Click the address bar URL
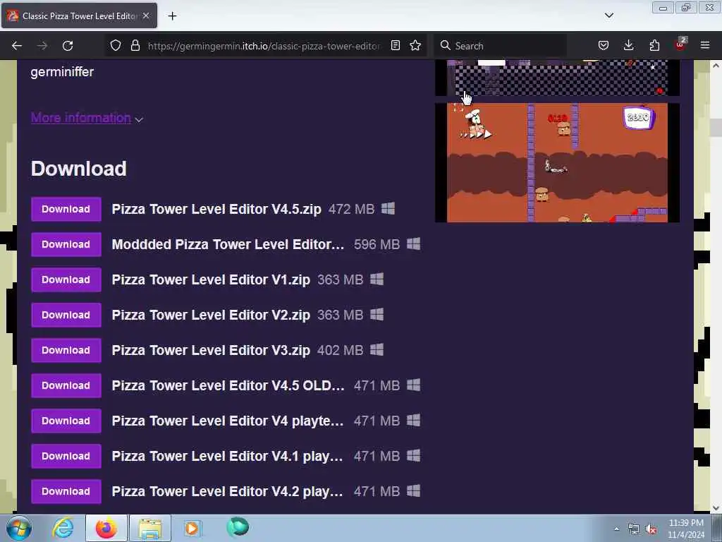722x542 pixels. coord(264,46)
